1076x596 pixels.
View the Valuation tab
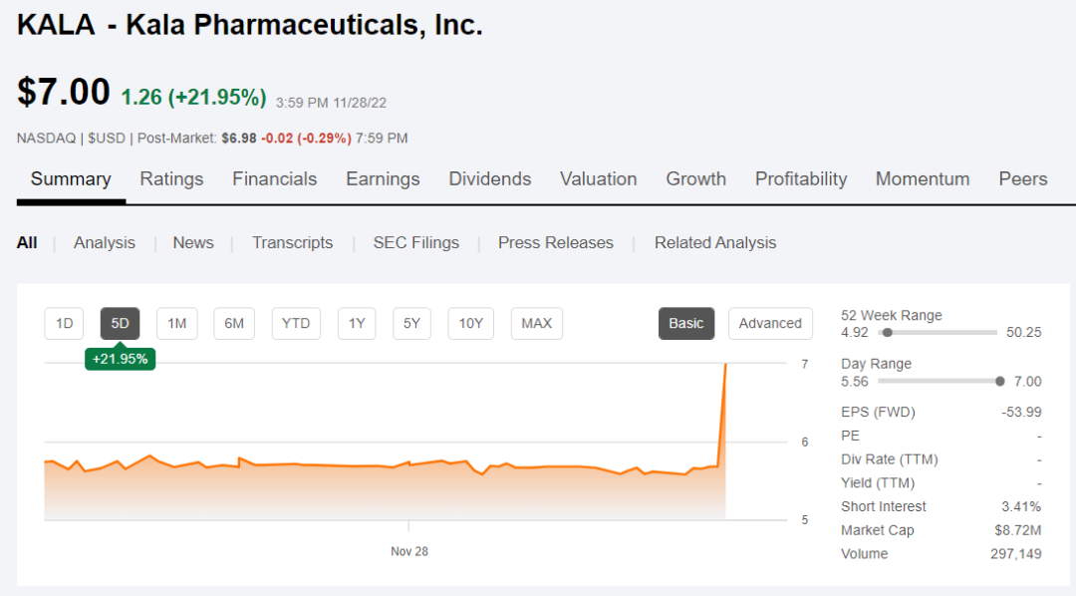598,179
